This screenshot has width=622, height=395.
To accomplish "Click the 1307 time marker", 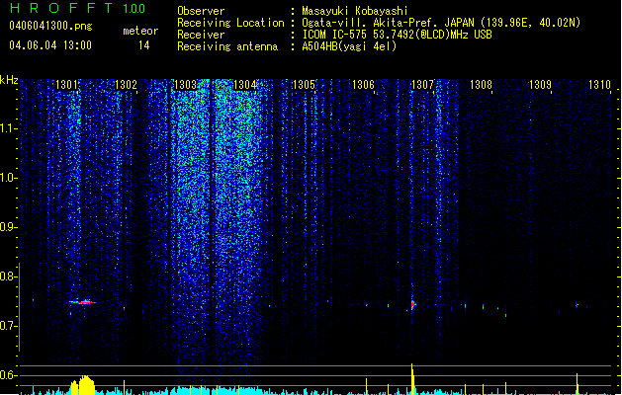I will click(422, 85).
